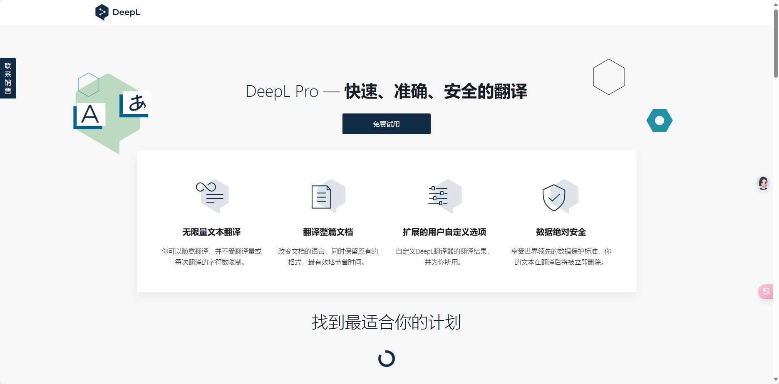Click the 免费试用 free trial button

[386, 123]
